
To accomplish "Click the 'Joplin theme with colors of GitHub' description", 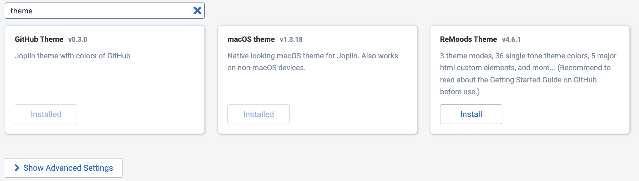I will coord(73,56).
